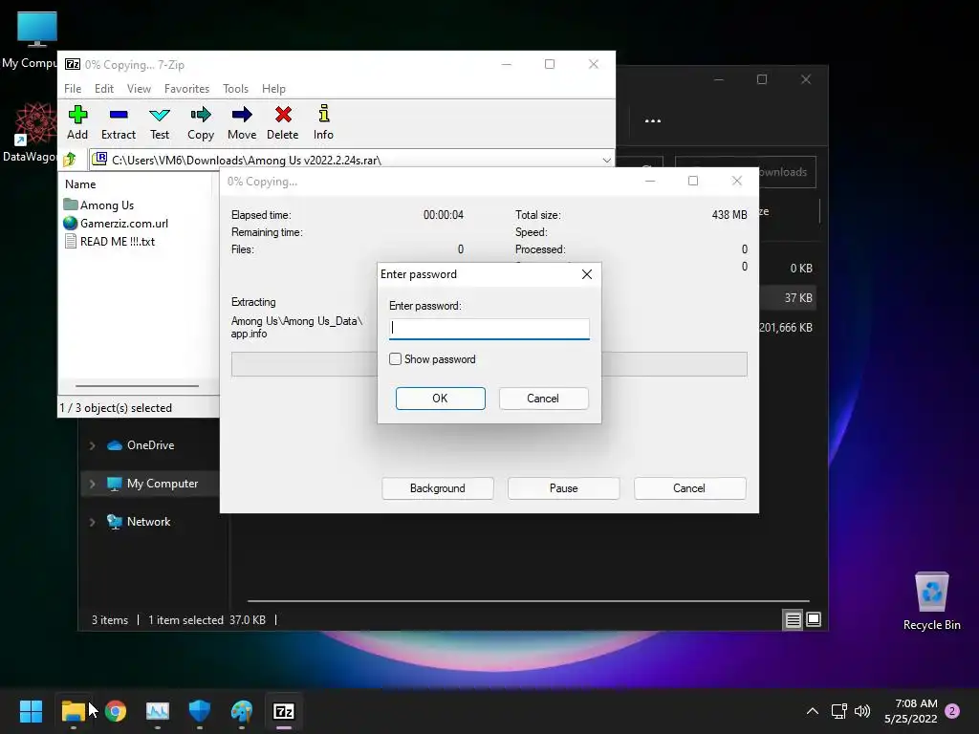Click the 0 KB size cell in Explorer
The height and width of the screenshot is (734, 979).
(801, 269)
